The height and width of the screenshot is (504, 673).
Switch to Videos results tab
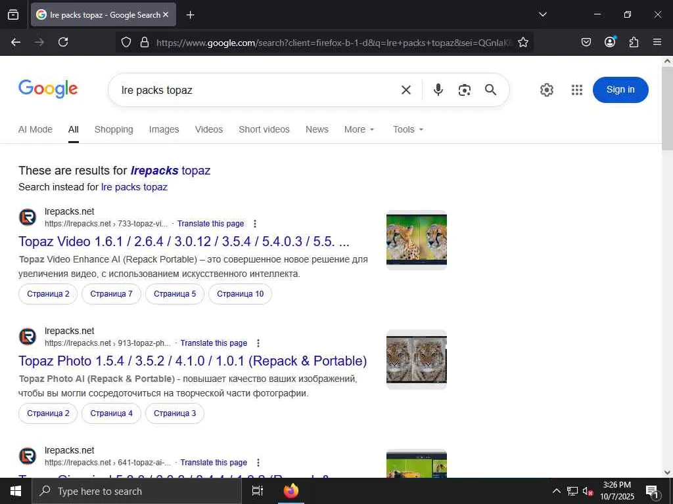pos(208,129)
